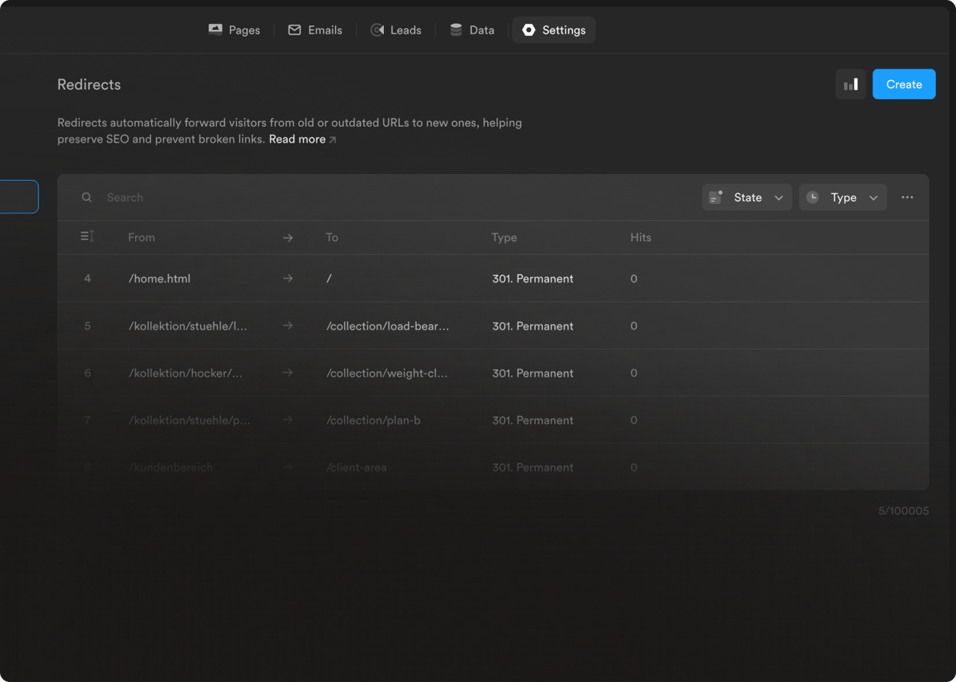This screenshot has height=682, width=956.
Task: Click the Create button
Action: [x=904, y=84]
